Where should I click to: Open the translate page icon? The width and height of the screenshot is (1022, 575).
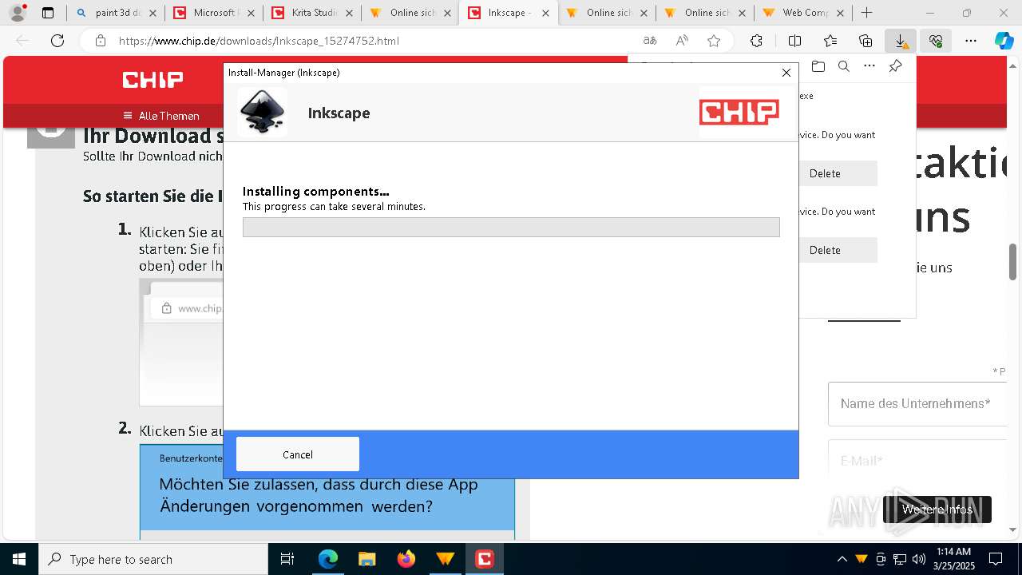pyautogui.click(x=650, y=41)
